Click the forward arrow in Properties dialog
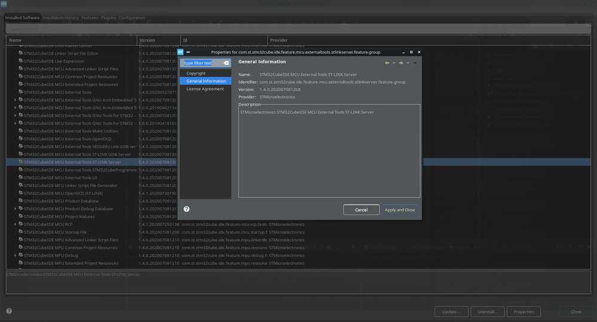The image size is (597, 322). click(401, 63)
